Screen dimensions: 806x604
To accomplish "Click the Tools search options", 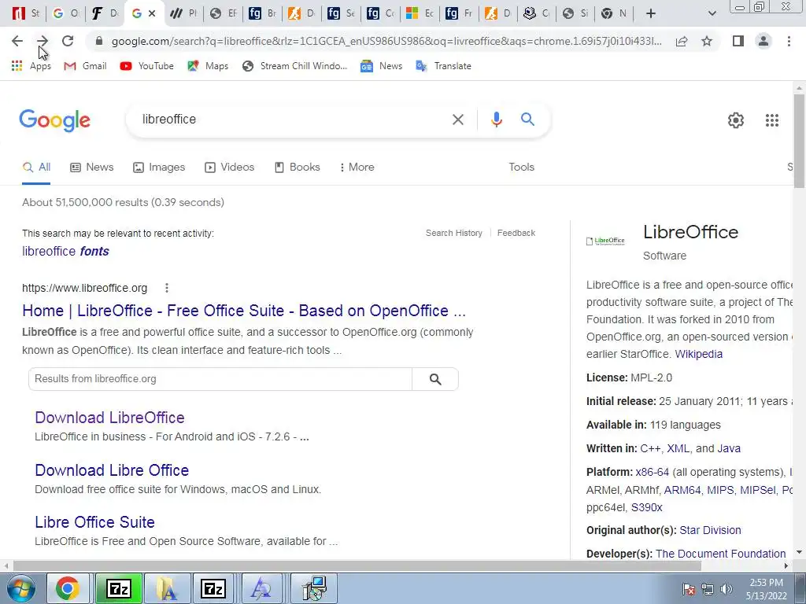I will 521,167.
